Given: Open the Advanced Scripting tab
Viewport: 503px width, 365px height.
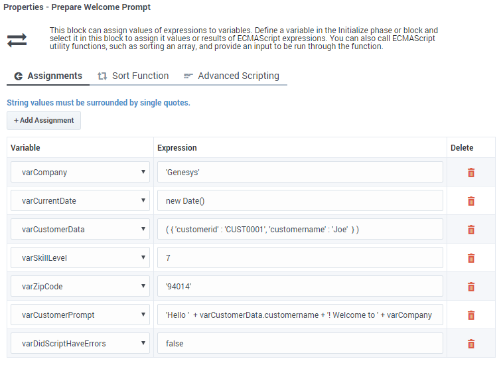Looking at the screenshot, I should point(232,76).
